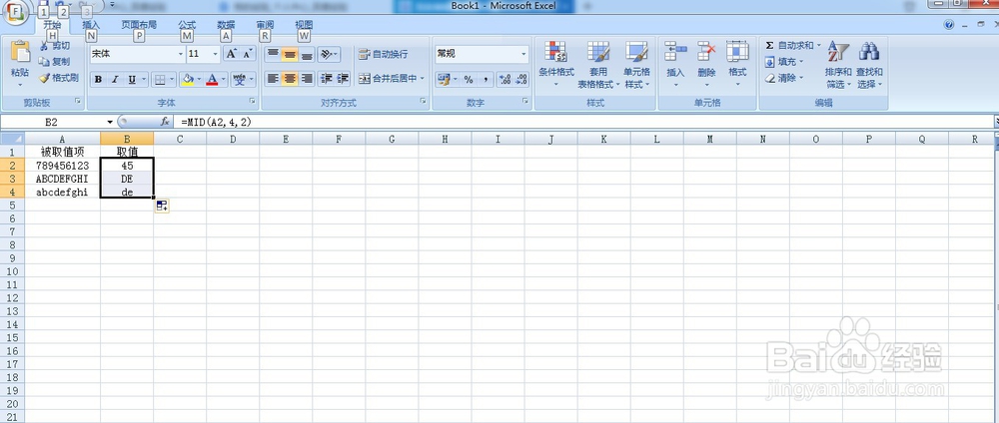The image size is (999, 423).
Task: Select column B header
Action: 127,139
